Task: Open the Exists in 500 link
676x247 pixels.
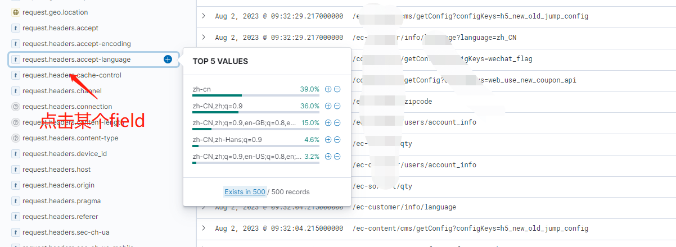Action: [x=245, y=192]
